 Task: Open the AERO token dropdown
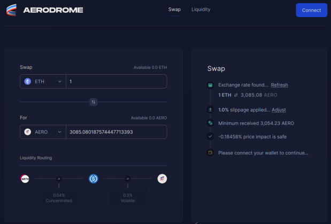[x=43, y=132]
